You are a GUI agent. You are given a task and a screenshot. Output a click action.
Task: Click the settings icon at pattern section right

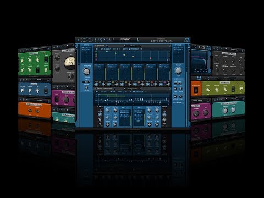click(170, 89)
